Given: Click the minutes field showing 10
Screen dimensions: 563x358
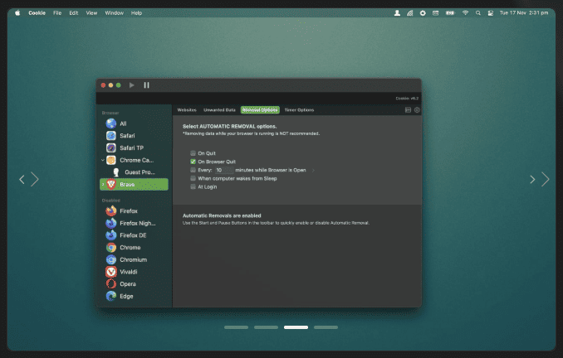Looking at the screenshot, I should tap(223, 170).
